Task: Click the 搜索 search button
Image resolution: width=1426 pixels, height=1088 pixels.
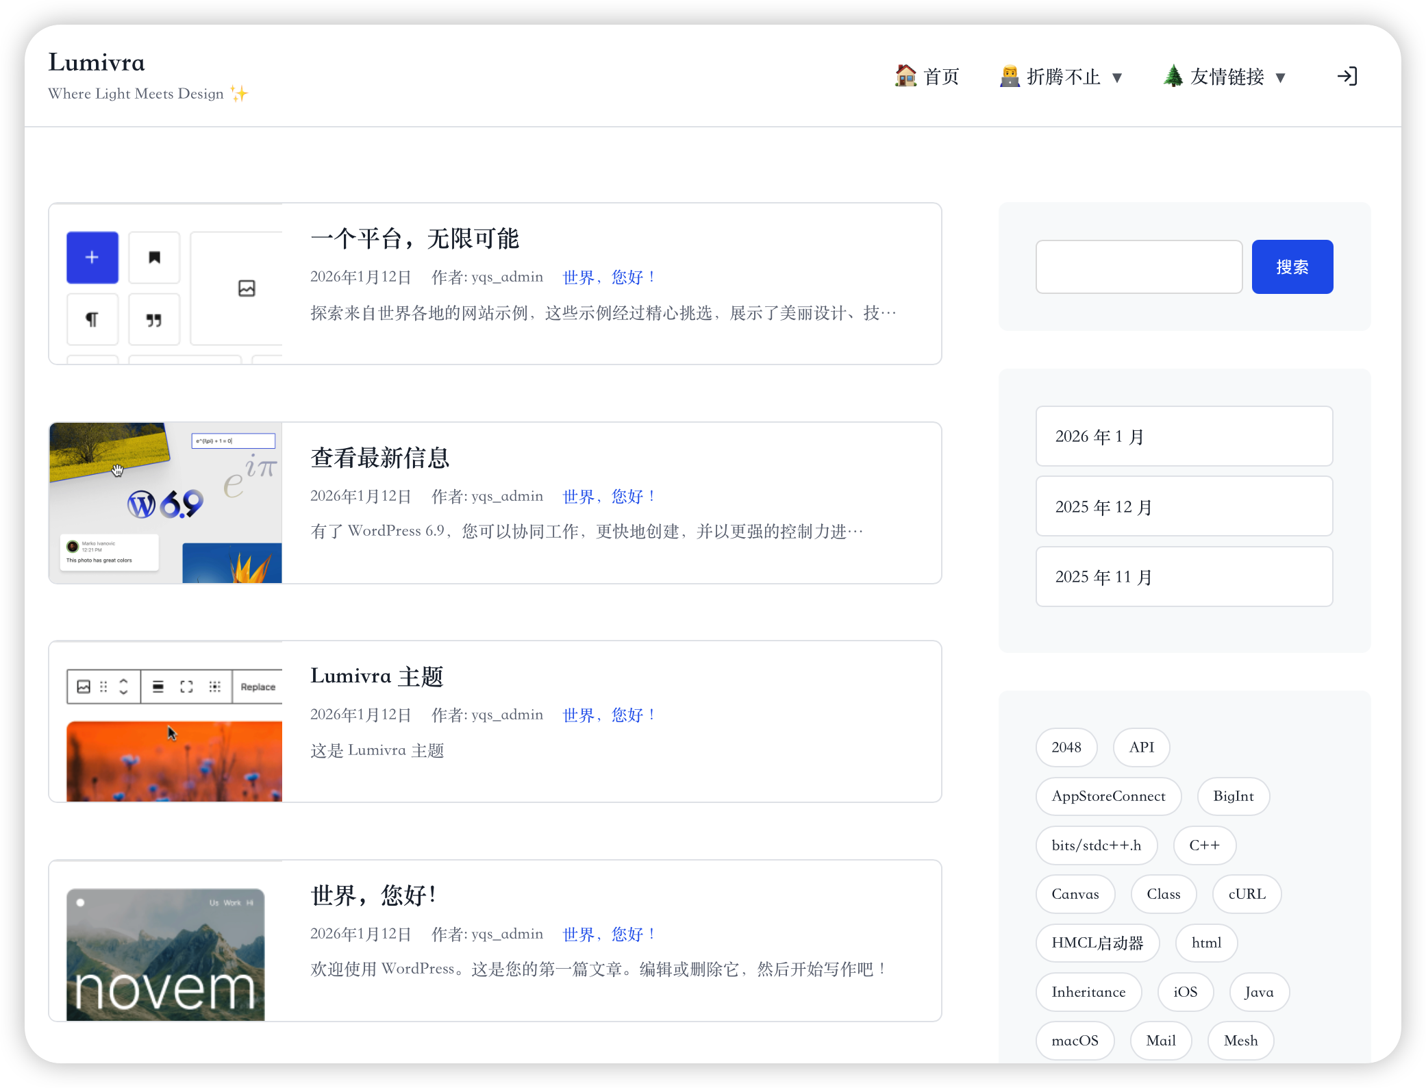Action: click(1292, 267)
